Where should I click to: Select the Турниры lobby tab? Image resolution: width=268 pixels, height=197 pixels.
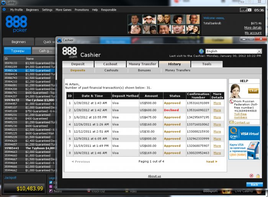coord(18,51)
